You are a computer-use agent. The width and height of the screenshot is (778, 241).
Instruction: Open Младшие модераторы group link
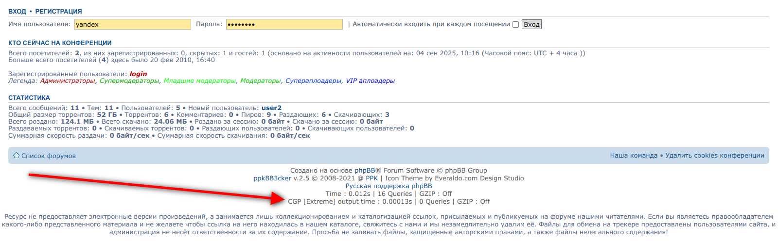coord(199,81)
